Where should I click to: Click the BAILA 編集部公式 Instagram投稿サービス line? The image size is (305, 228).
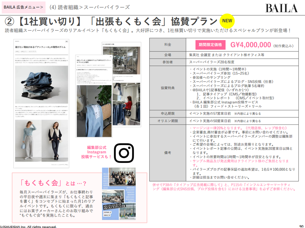[x=224, y=102]
